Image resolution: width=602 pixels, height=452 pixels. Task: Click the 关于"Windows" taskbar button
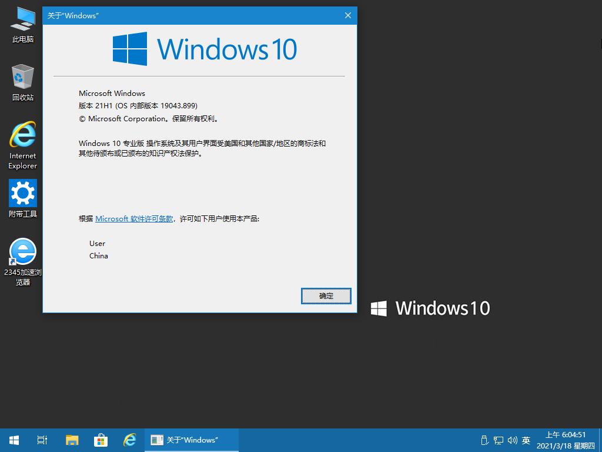coord(192,440)
